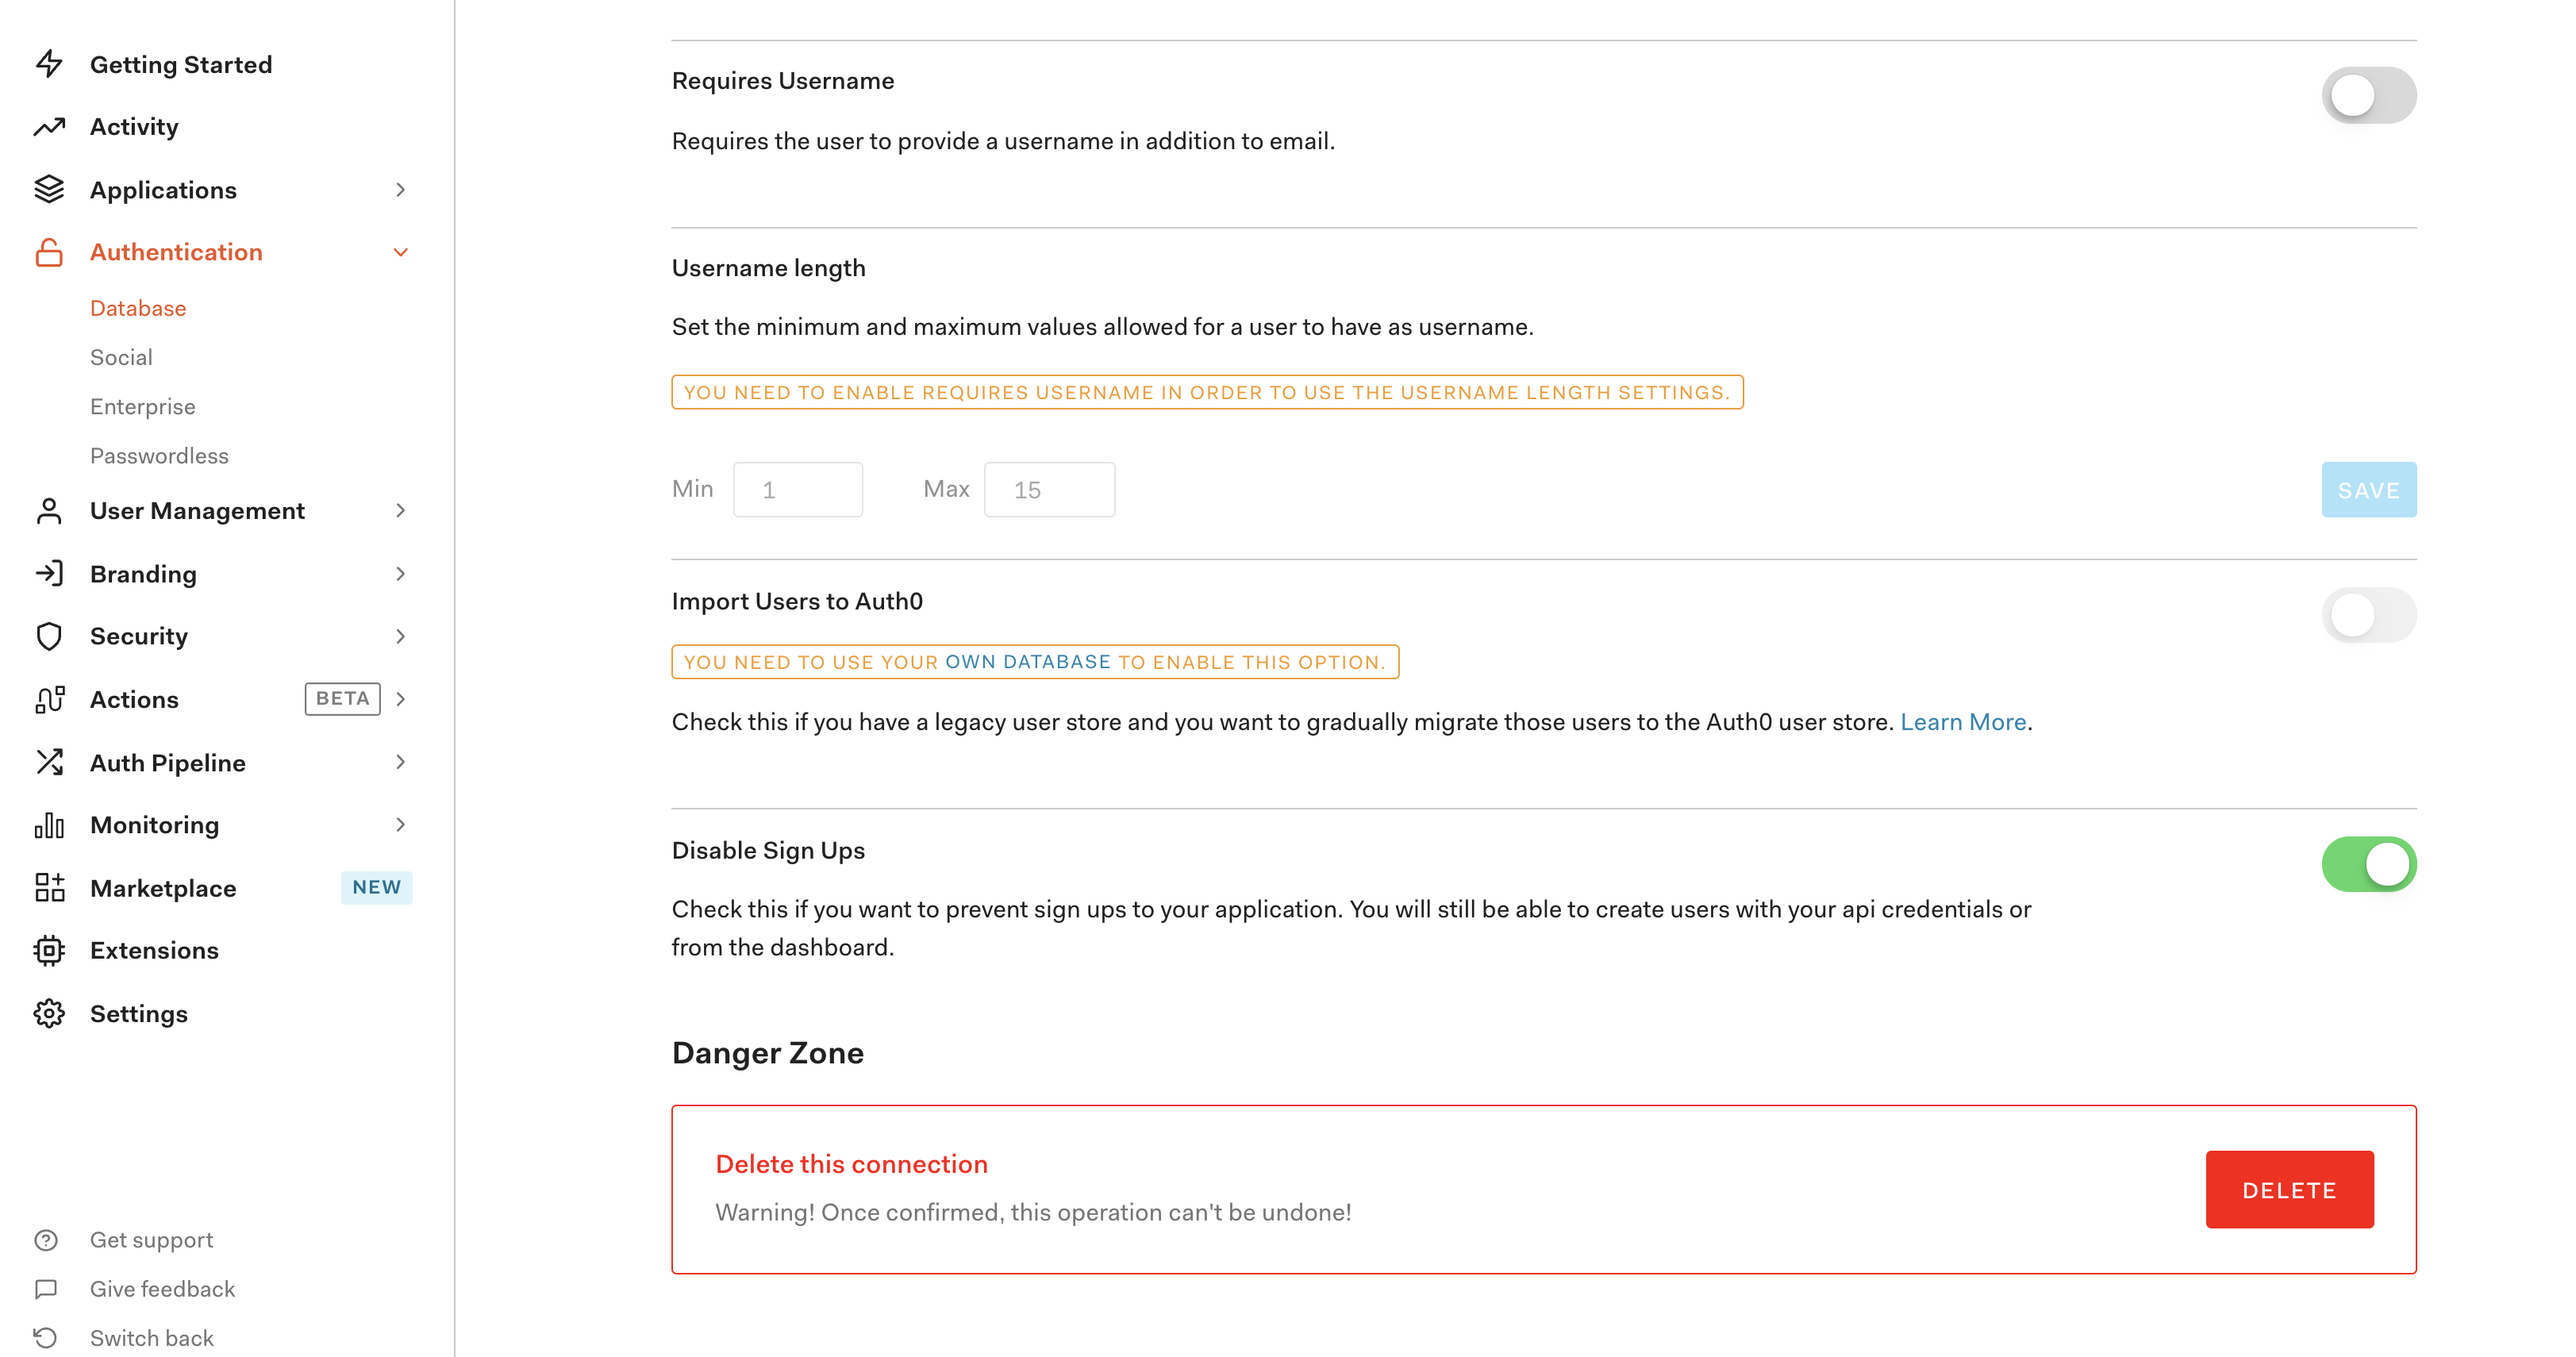Click the Auth Pipeline shuffle icon
Image resolution: width=2576 pixels, height=1357 pixels.
pos(49,762)
